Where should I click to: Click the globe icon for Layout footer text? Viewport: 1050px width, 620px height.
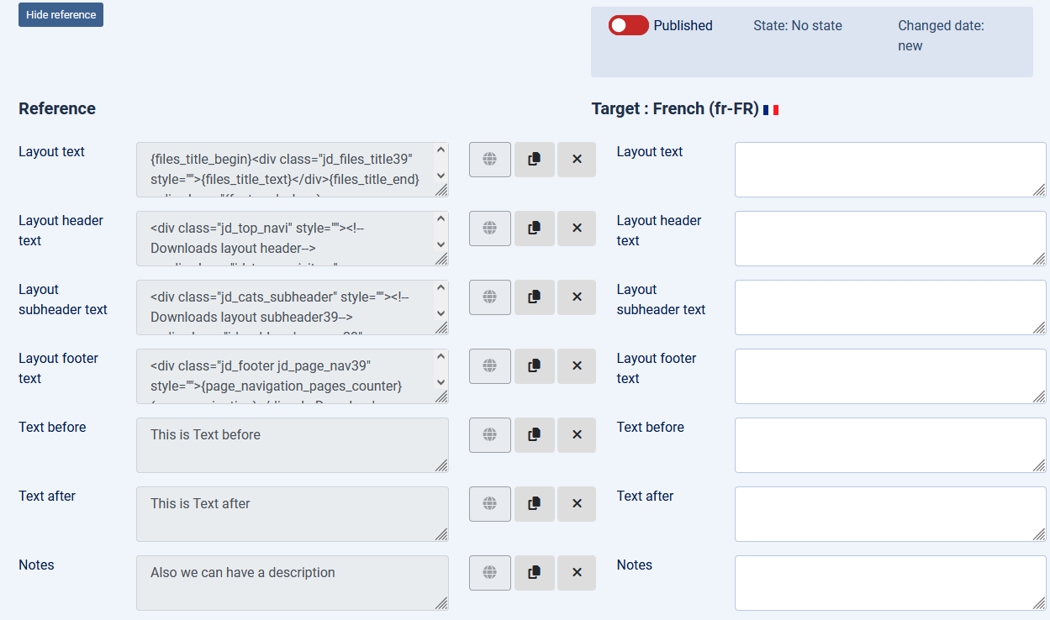[490, 366]
